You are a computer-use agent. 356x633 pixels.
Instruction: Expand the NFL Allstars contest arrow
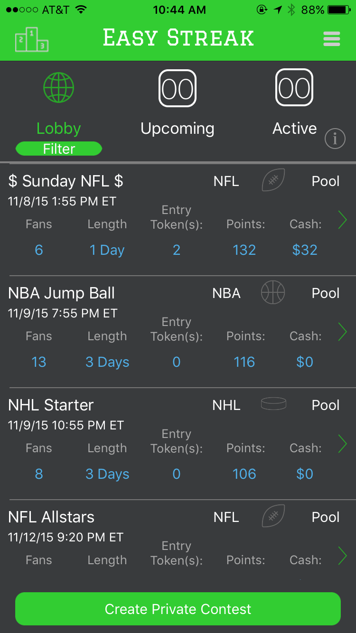click(342, 556)
